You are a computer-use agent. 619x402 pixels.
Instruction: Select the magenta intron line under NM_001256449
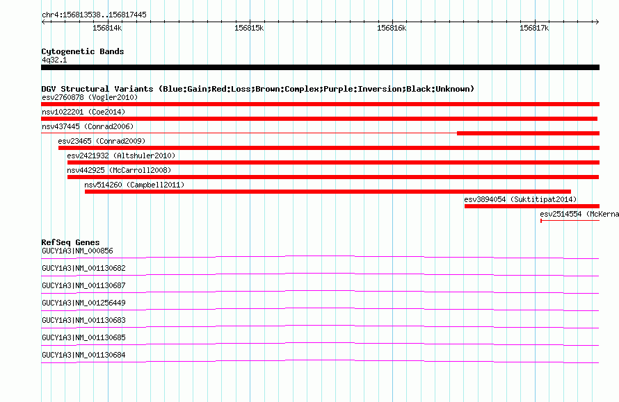coord(320,308)
